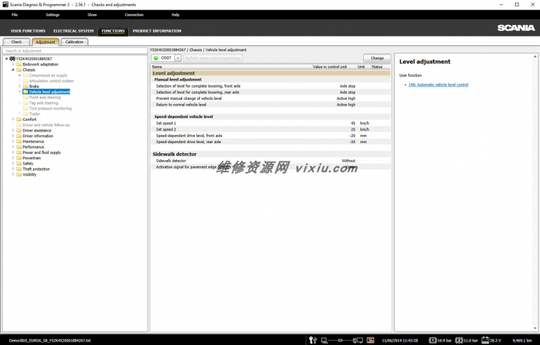Viewport: 540px width, 345px height.
Task: Go to PRODUCT INFORMATION section
Action: click(157, 31)
